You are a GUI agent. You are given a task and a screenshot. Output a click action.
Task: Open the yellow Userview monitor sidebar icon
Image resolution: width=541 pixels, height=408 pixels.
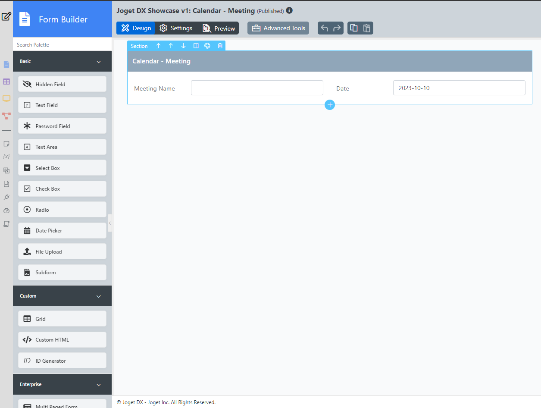tap(6, 99)
